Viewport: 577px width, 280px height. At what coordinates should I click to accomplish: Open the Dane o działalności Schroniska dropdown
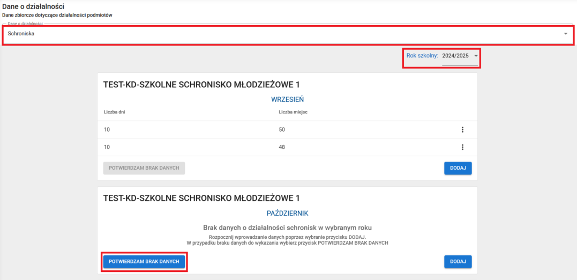pos(288,34)
